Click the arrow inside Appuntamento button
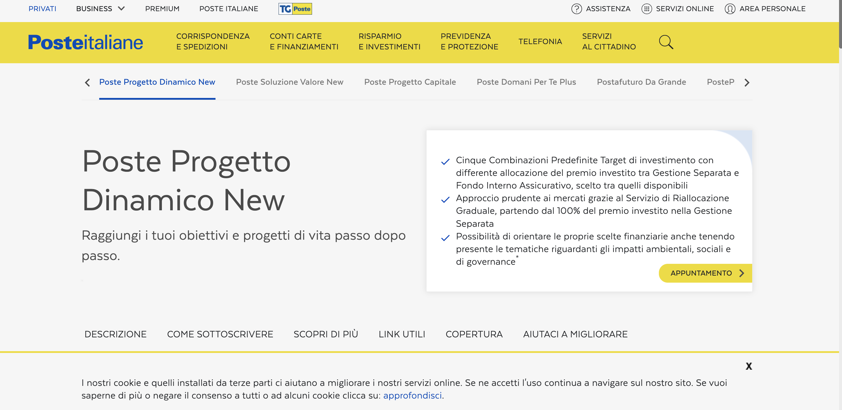 point(741,273)
